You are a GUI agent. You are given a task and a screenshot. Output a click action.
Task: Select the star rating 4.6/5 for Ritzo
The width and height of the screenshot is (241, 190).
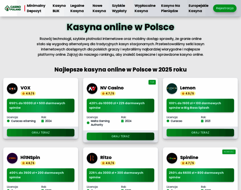(108, 163)
